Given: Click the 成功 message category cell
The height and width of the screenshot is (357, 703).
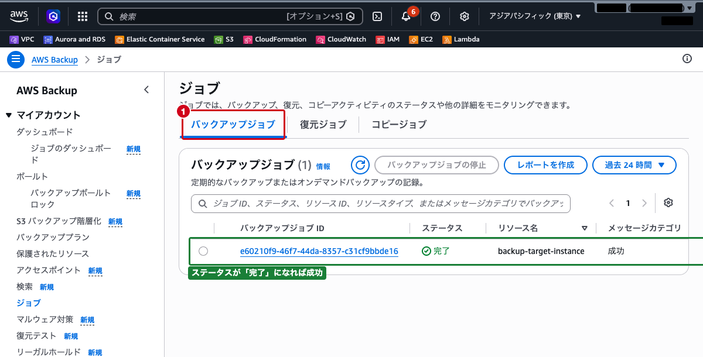Looking at the screenshot, I should pyautogui.click(x=616, y=251).
